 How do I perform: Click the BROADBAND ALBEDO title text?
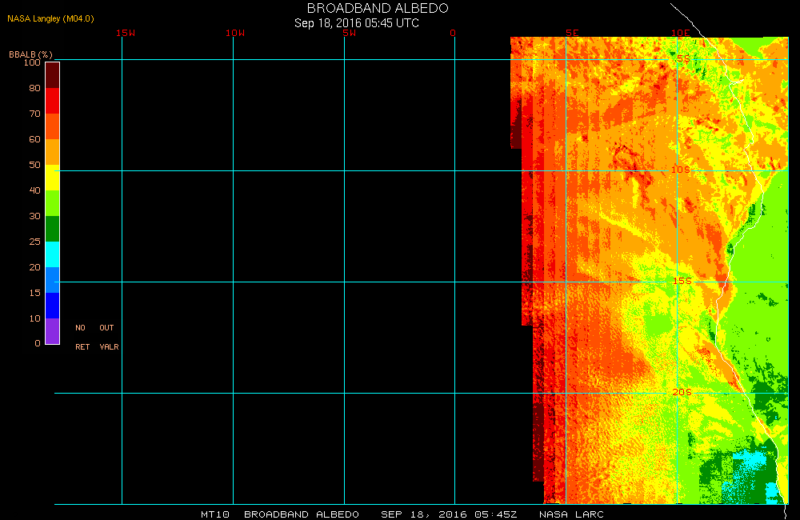click(x=378, y=8)
